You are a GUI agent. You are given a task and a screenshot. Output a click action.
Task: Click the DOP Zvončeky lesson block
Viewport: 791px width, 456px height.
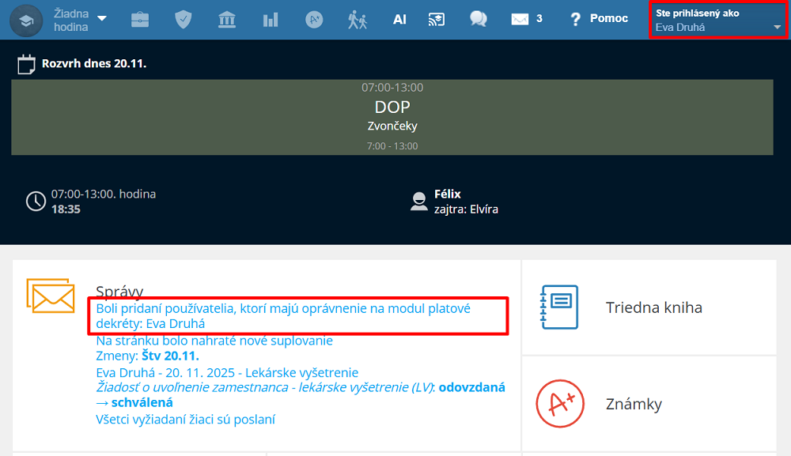[392, 116]
